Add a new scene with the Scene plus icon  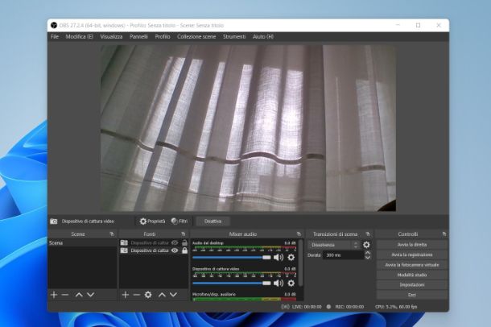tap(54, 295)
